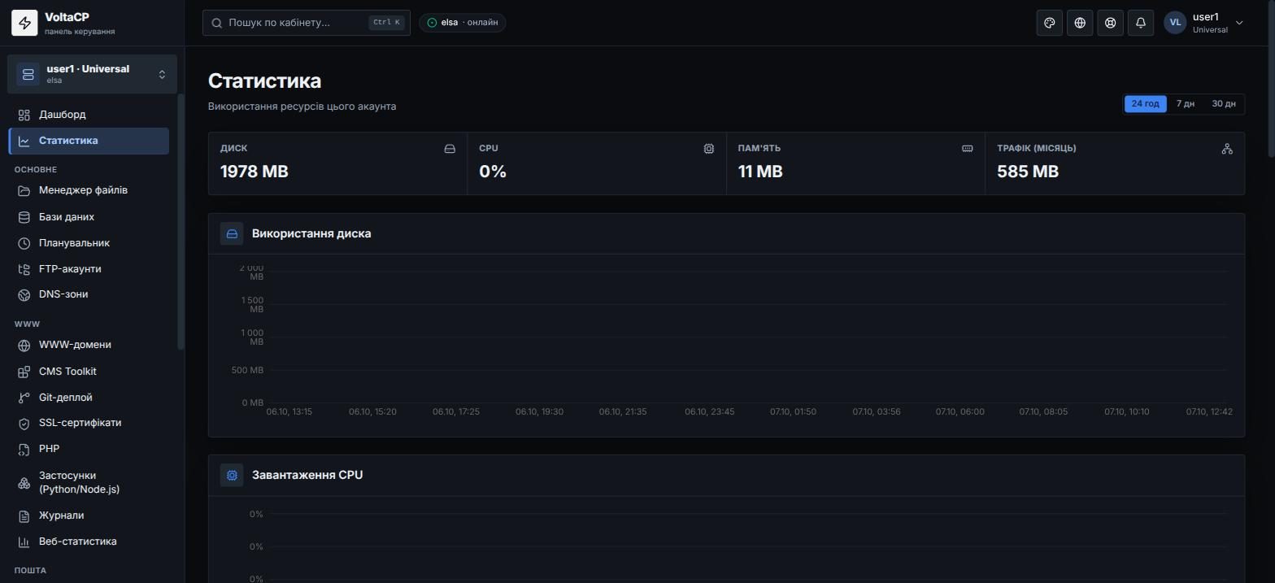Viewport: 1275px width, 583px height.
Task: Click the VL user avatar
Action: 1175,23
